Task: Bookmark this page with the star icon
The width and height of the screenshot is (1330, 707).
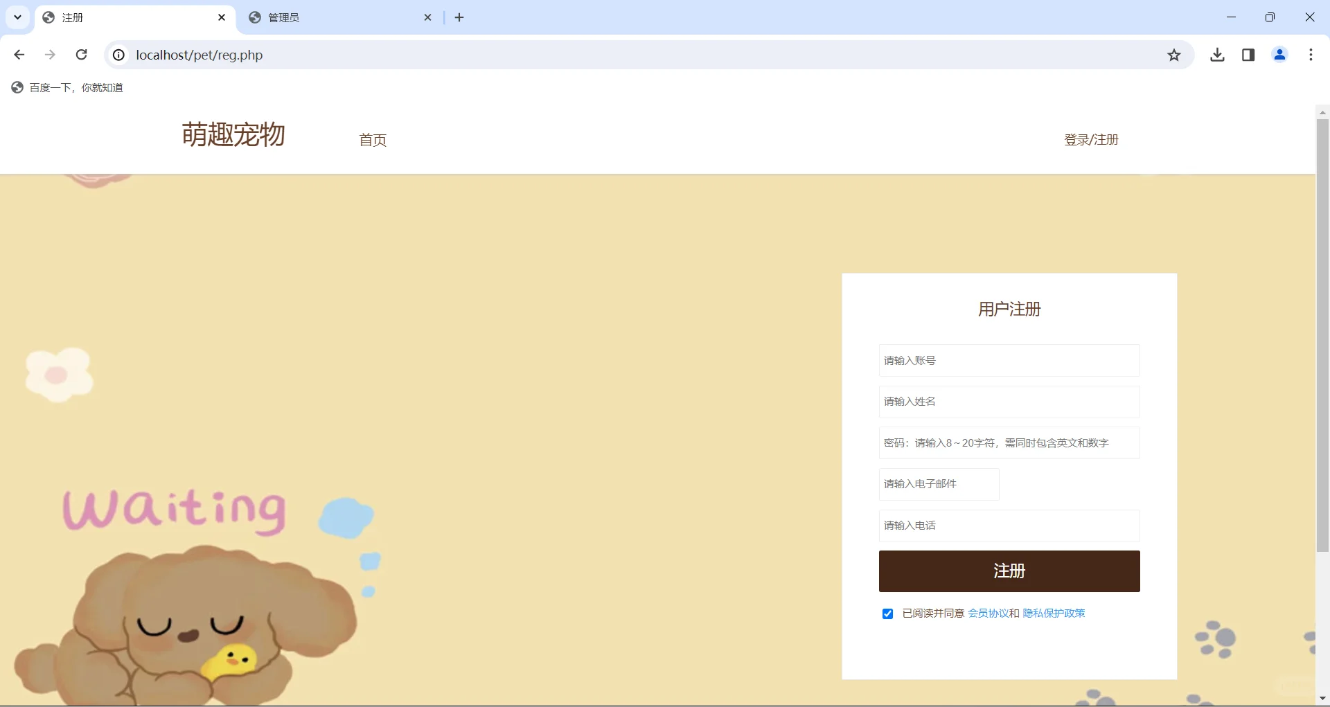Action: click(1173, 55)
